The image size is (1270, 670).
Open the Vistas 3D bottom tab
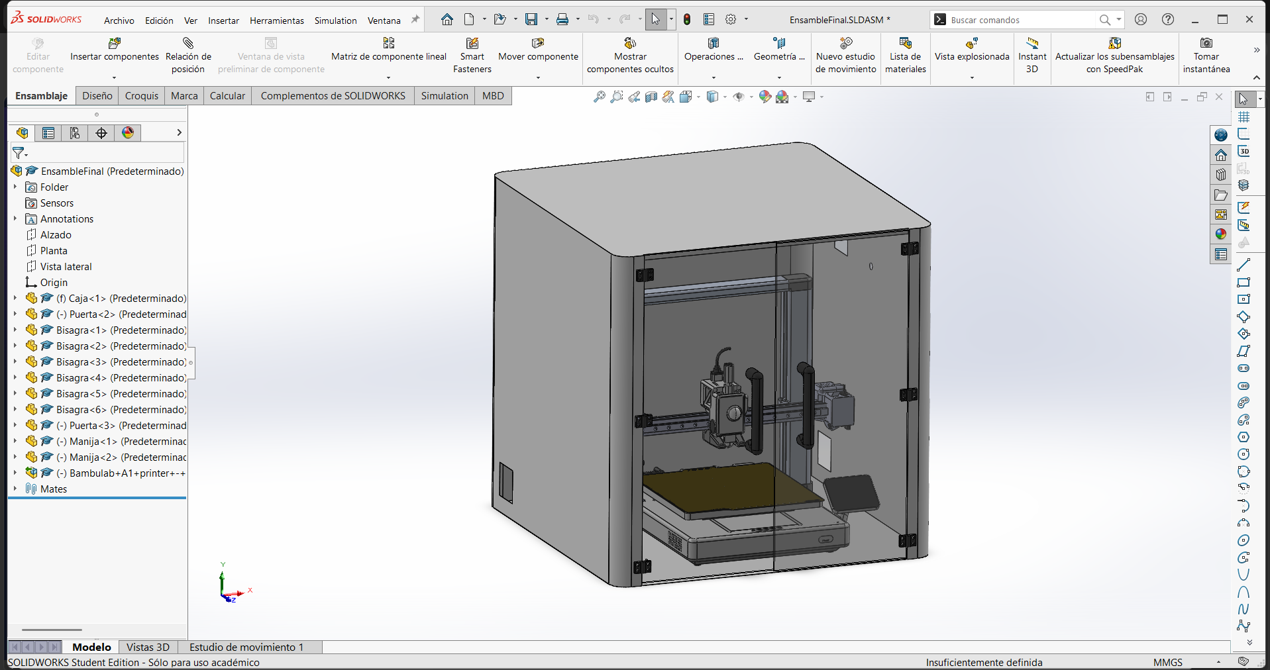coord(148,647)
